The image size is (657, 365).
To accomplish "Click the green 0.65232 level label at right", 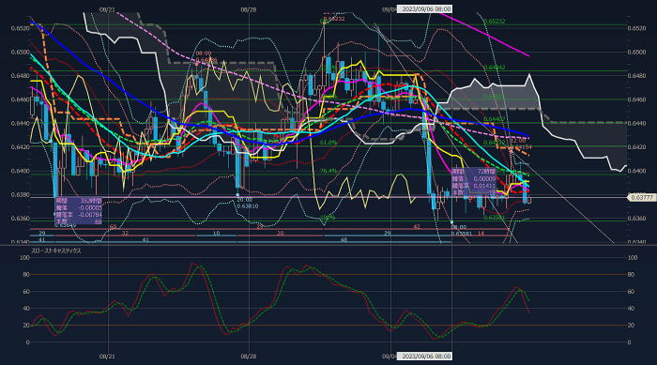I will tap(494, 22).
